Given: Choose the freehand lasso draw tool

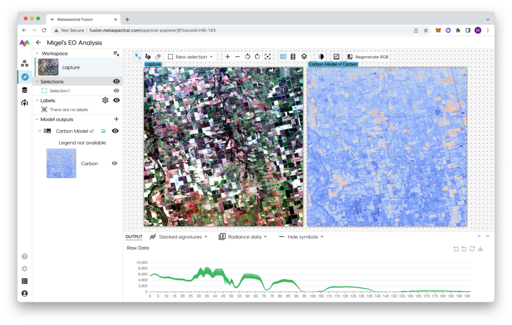Looking at the screenshot, I should click(148, 57).
